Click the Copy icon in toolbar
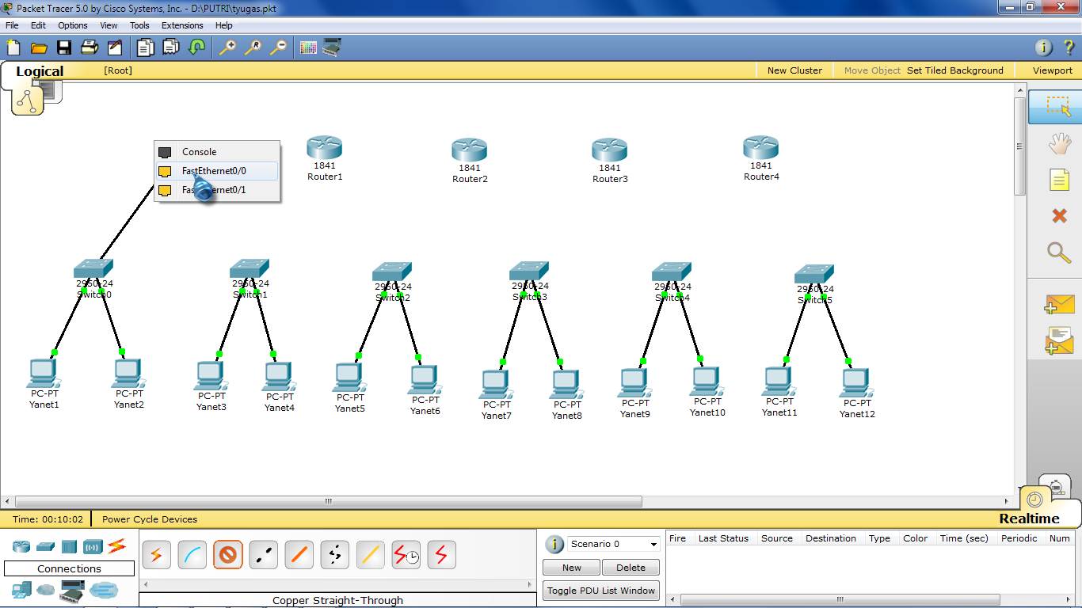1082x608 pixels. point(145,47)
